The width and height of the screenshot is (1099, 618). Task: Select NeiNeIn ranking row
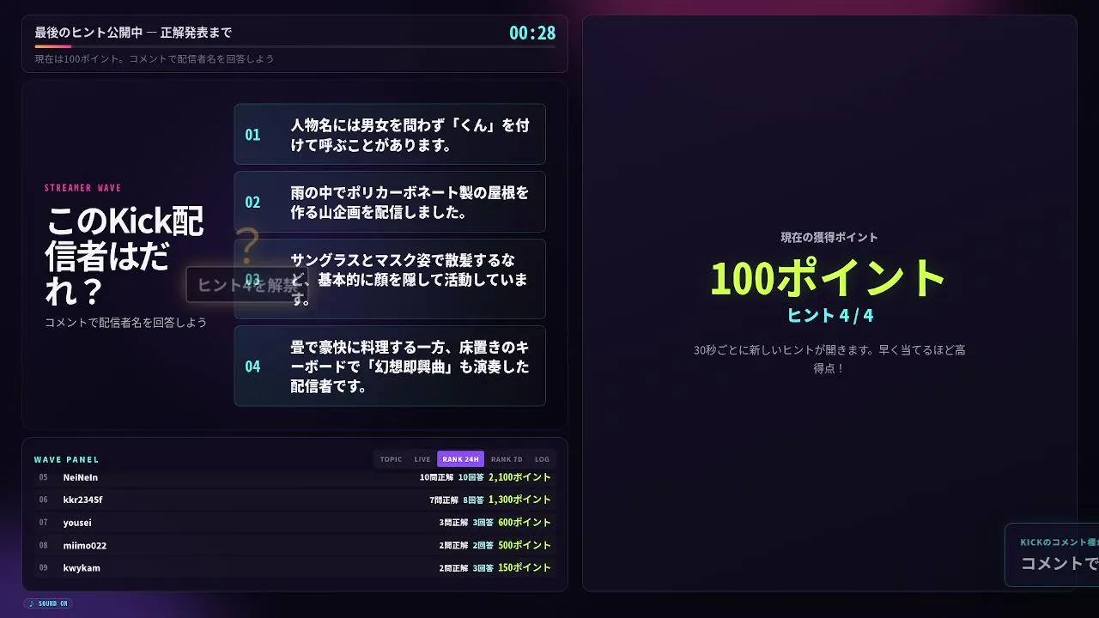pyautogui.click(x=294, y=477)
